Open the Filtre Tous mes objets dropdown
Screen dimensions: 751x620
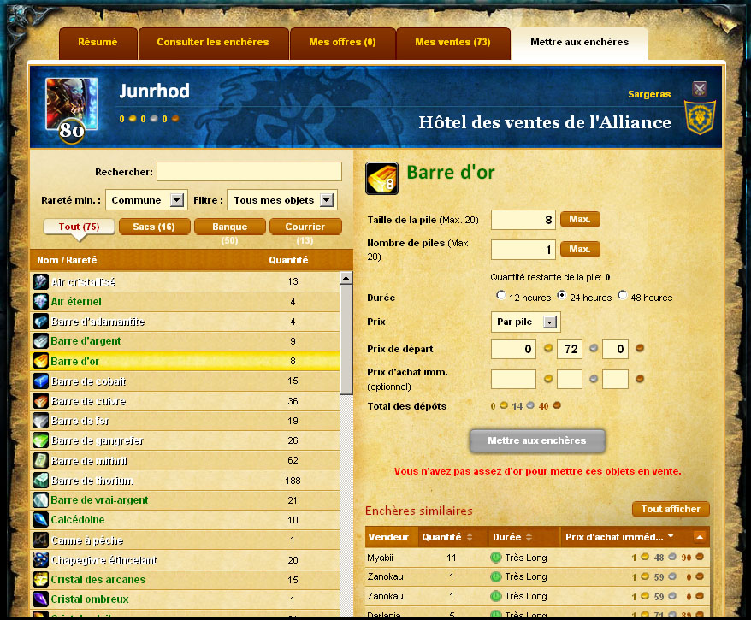[x=282, y=200]
